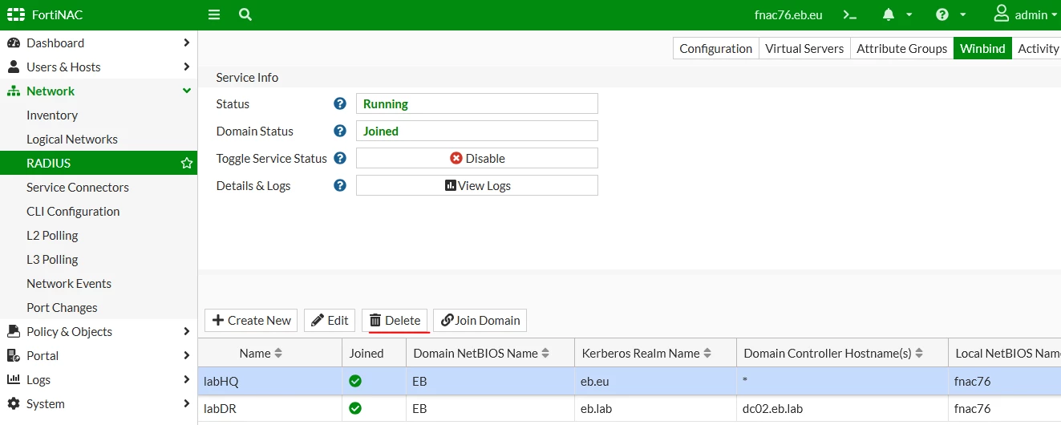The height and width of the screenshot is (425, 1061).
Task: Click the Policy & Objects folder icon
Action: point(14,331)
